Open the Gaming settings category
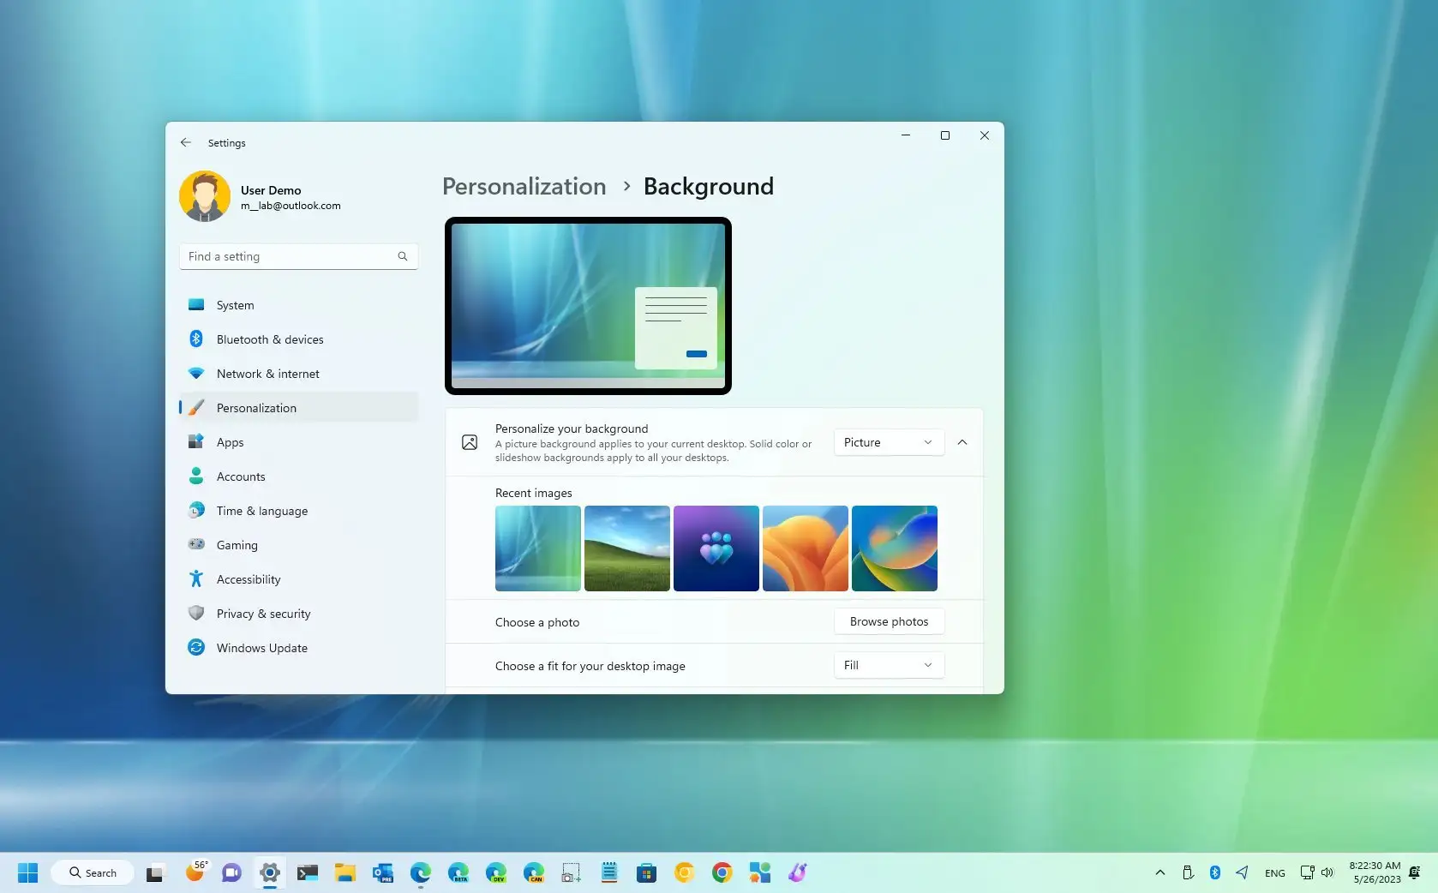 click(x=298, y=545)
